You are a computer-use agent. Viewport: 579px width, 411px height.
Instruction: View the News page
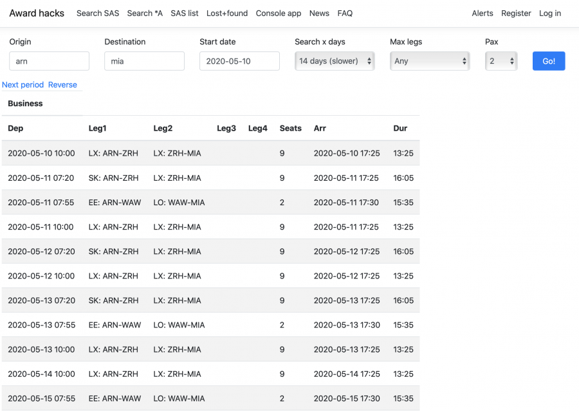point(319,14)
